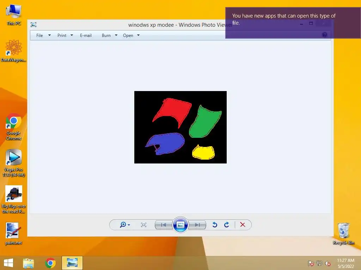The height and width of the screenshot is (270, 361).
Task: Open Chrome from the taskbar
Action: coord(50,263)
